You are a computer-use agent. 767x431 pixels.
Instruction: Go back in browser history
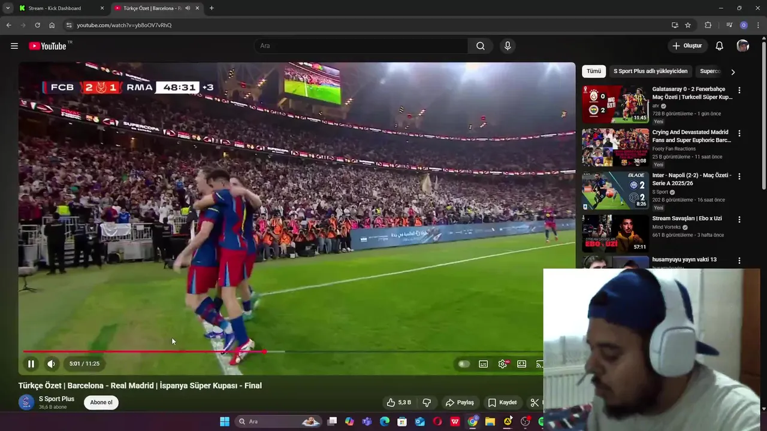[8, 25]
